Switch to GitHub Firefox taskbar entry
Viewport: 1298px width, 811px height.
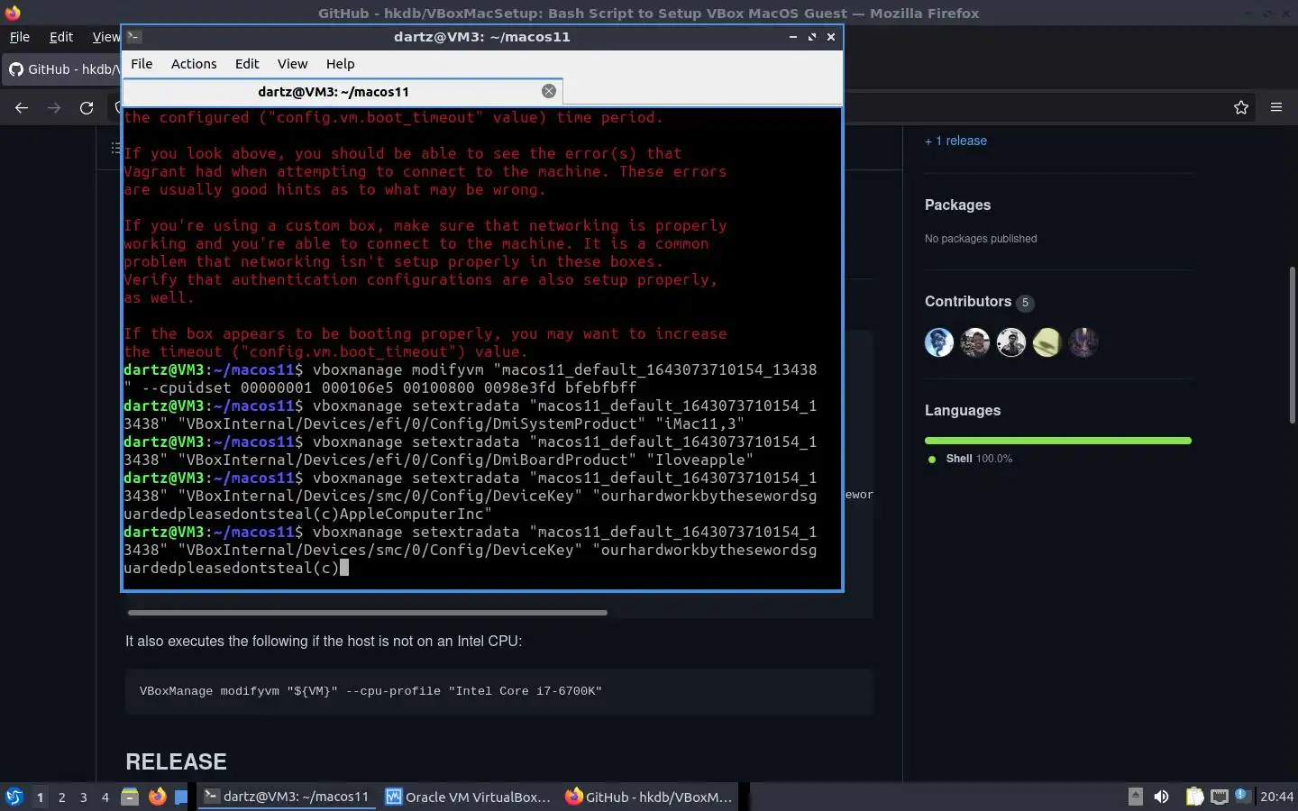pyautogui.click(x=649, y=797)
